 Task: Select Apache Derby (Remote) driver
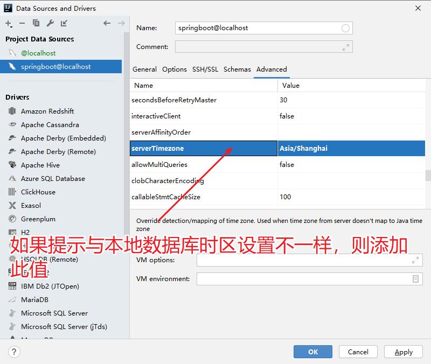pos(58,152)
